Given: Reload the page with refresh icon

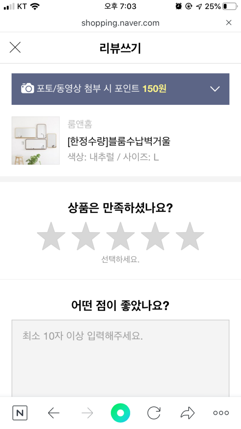Looking at the screenshot, I should [154, 413].
